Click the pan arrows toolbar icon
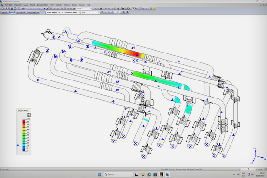 pos(115,9)
